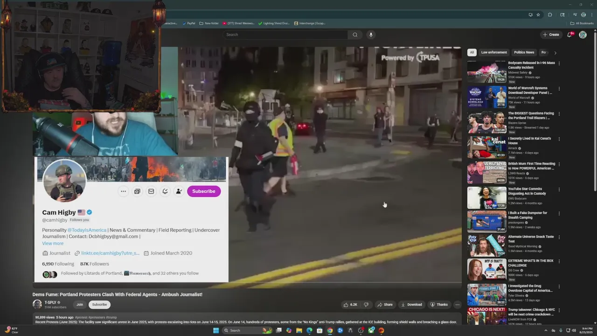
Task: Open British Mum First Time Reacting thumbnail
Action: click(487, 173)
